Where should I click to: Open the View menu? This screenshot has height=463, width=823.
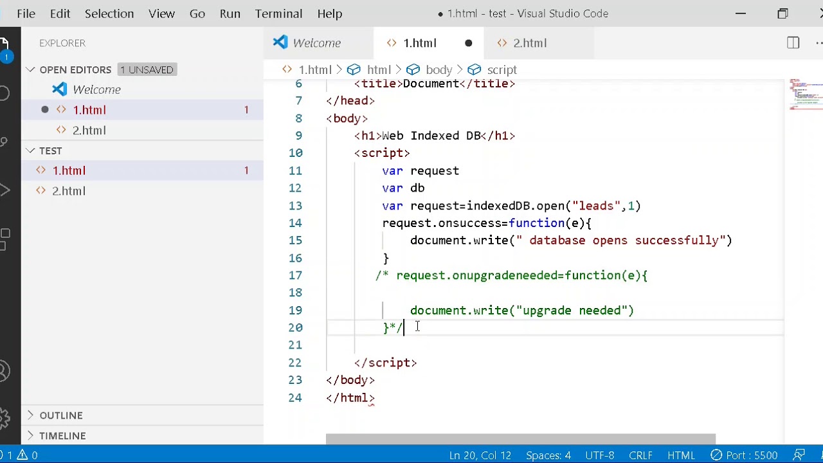click(x=161, y=14)
